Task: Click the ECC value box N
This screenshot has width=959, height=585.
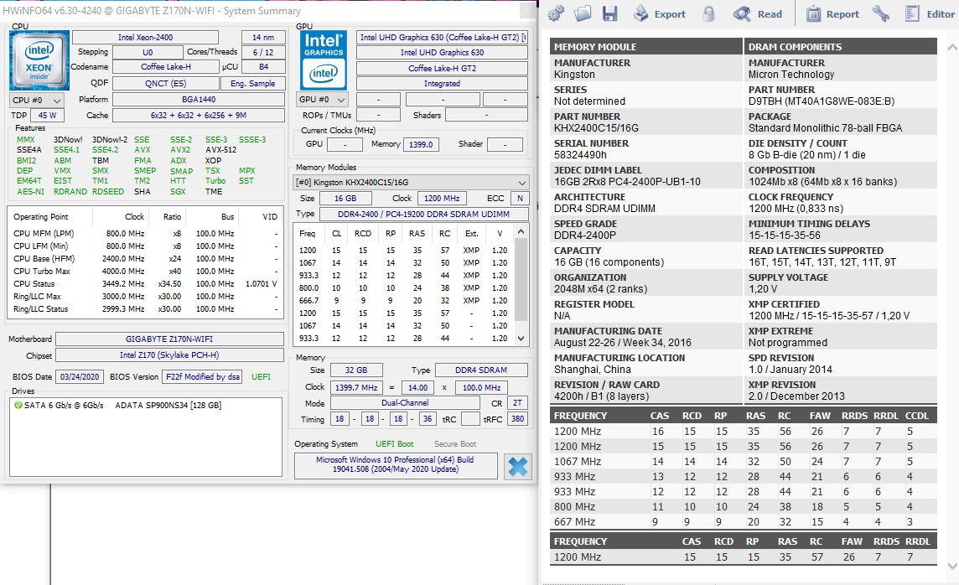Action: pyautogui.click(x=520, y=198)
